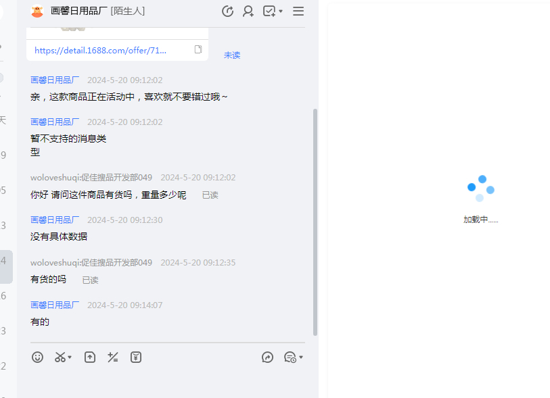Image resolution: width=550 pixels, height=398 pixels.
Task: Click the forward message arrow icon
Action: pos(267,357)
